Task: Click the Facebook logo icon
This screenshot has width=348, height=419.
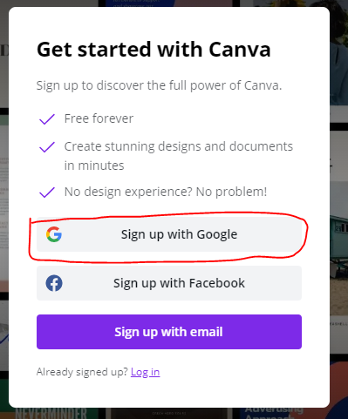Action: click(54, 283)
